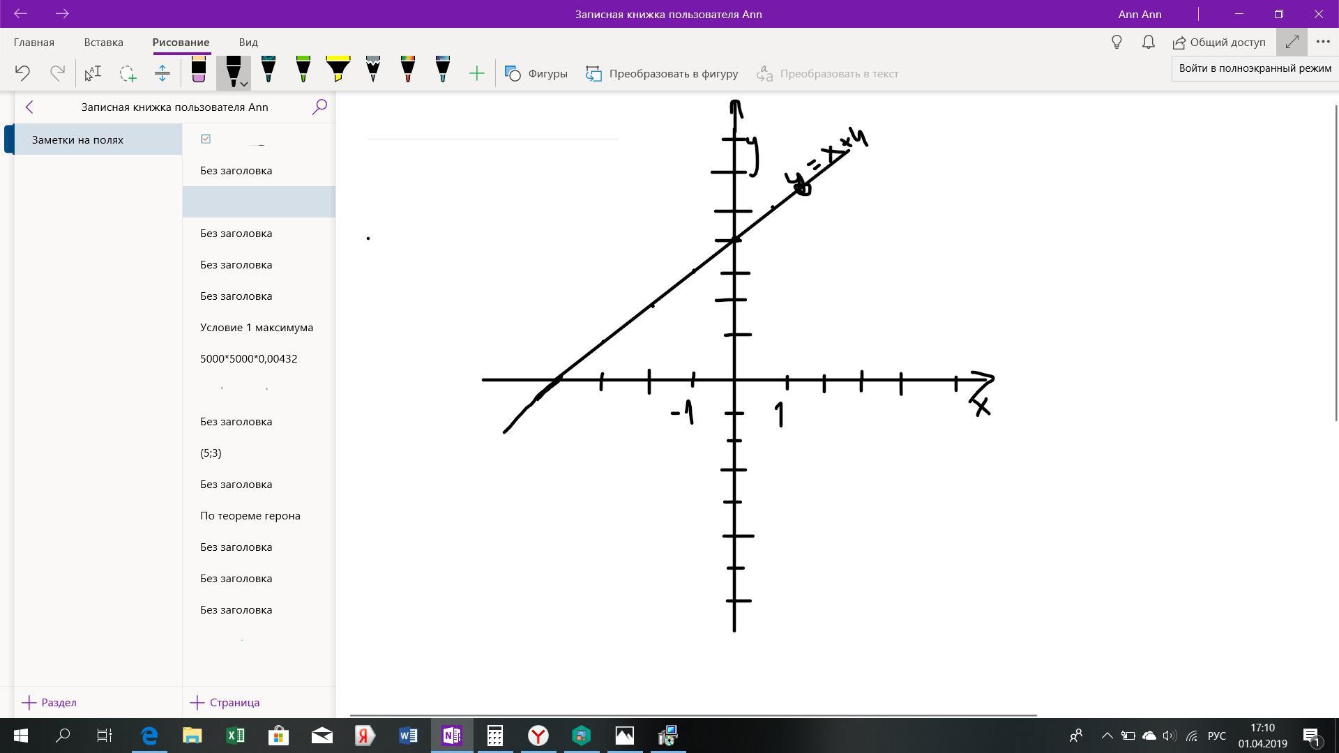Open Calculator from the taskbar
The height and width of the screenshot is (753, 1339).
(x=495, y=736)
